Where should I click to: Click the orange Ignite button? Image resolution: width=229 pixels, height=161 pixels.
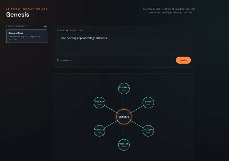(x=183, y=60)
